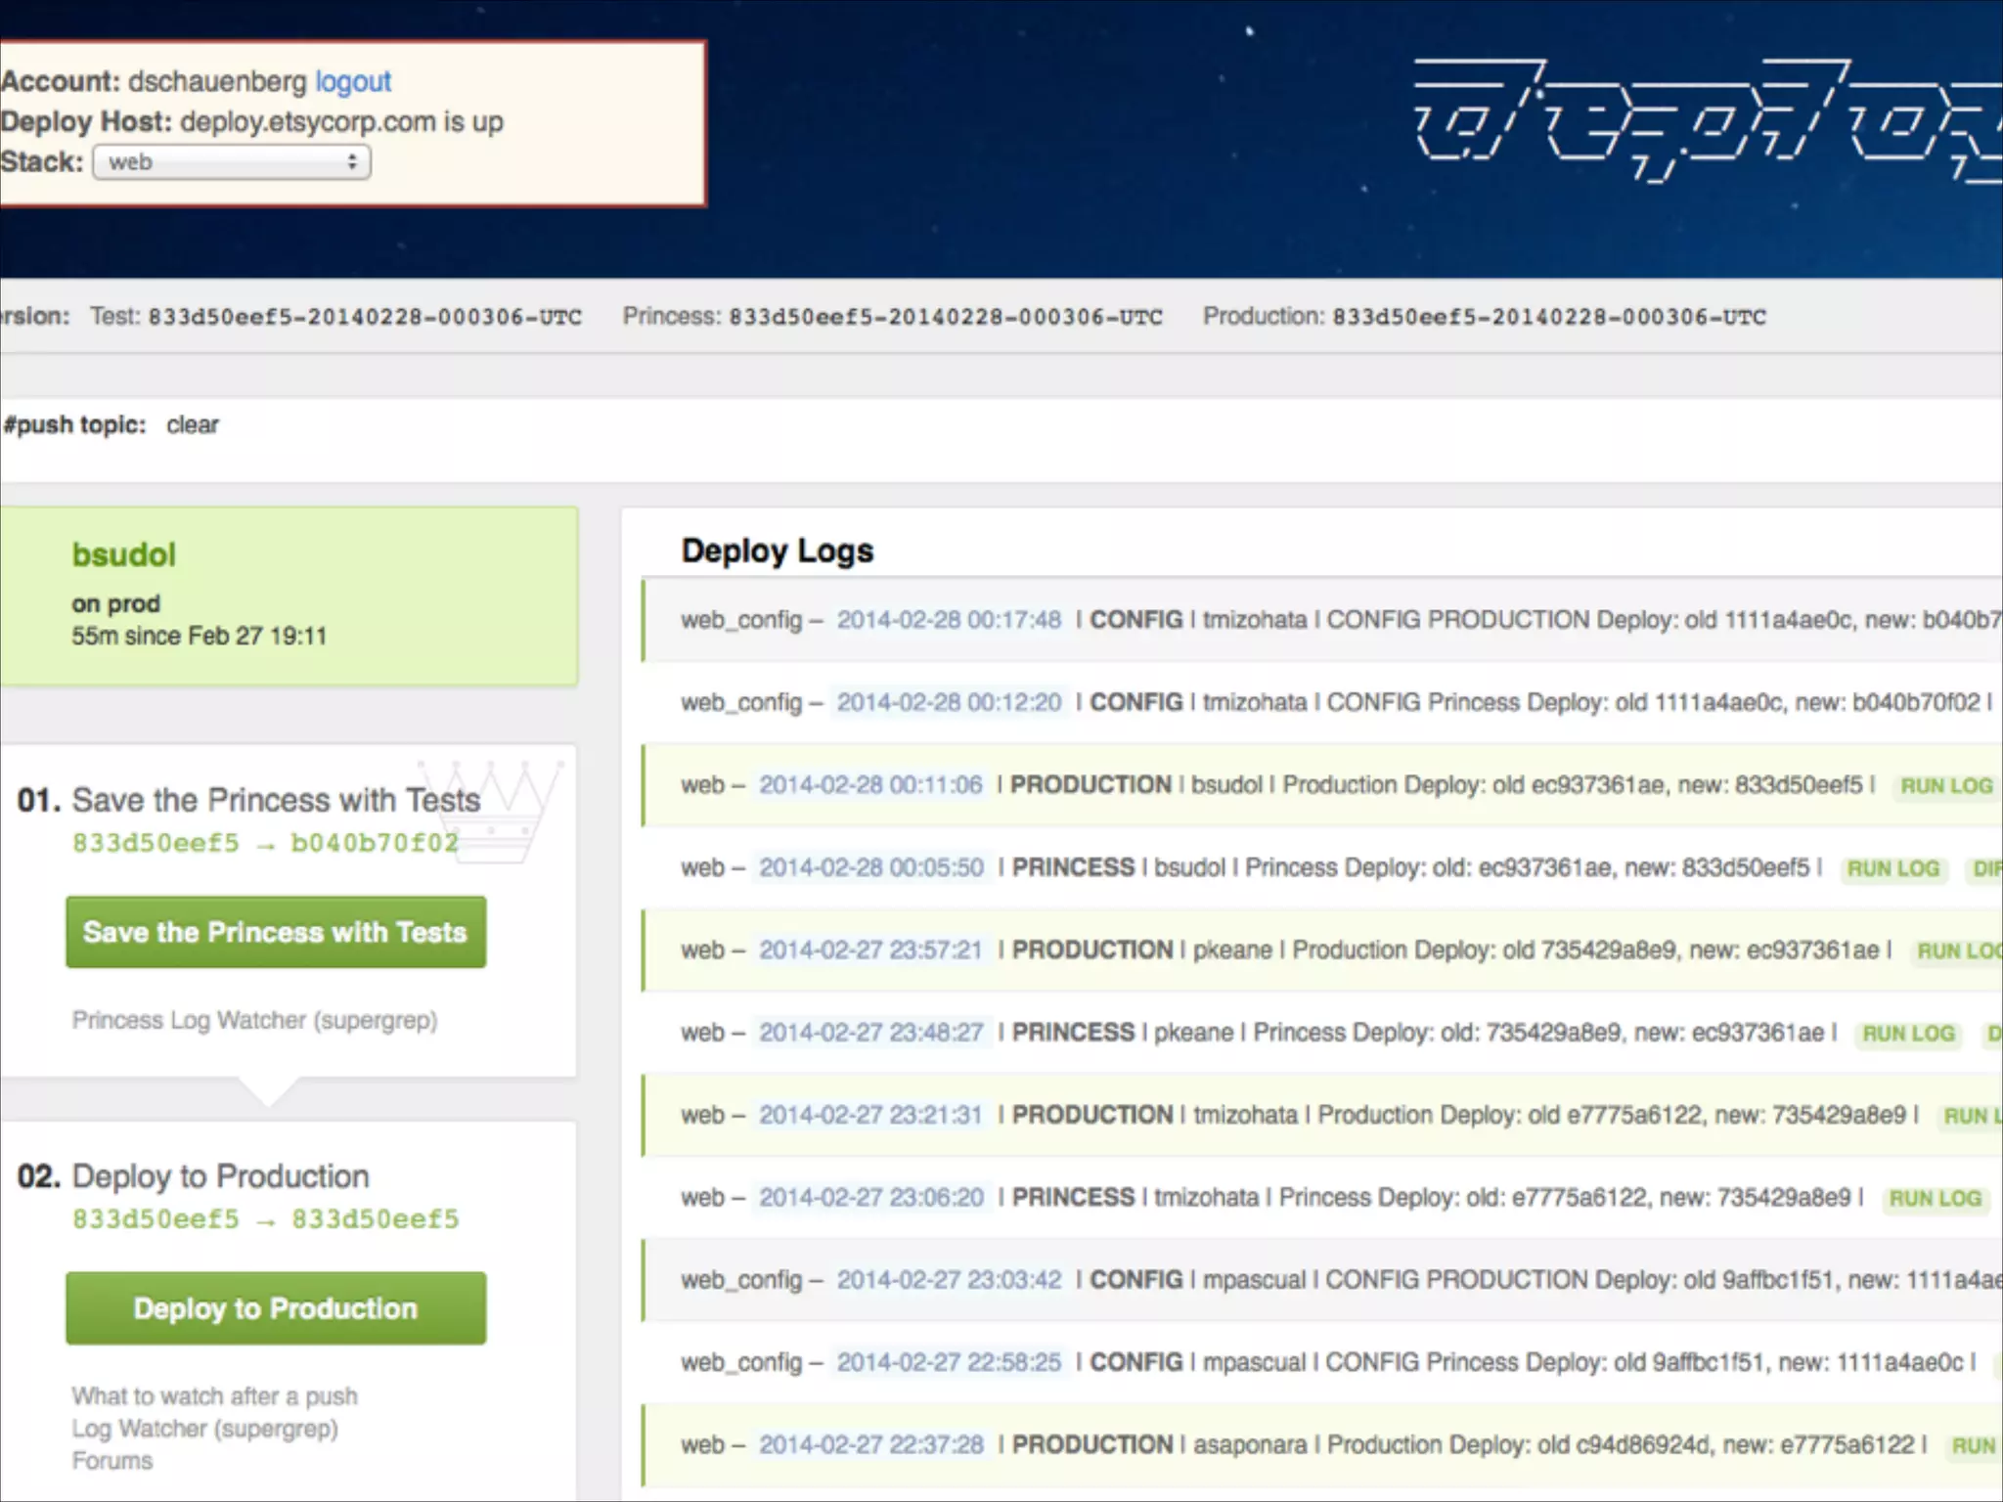Click timestamp 2014-02-28 00:17:48 in logs
Viewport: 2003px width, 1502px height.
pyautogui.click(x=949, y=620)
